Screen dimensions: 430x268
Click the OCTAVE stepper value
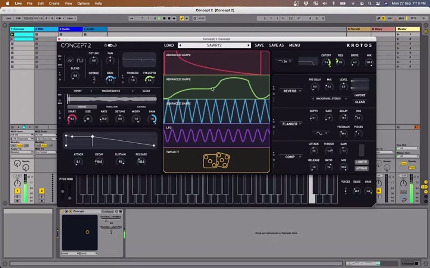(94, 79)
